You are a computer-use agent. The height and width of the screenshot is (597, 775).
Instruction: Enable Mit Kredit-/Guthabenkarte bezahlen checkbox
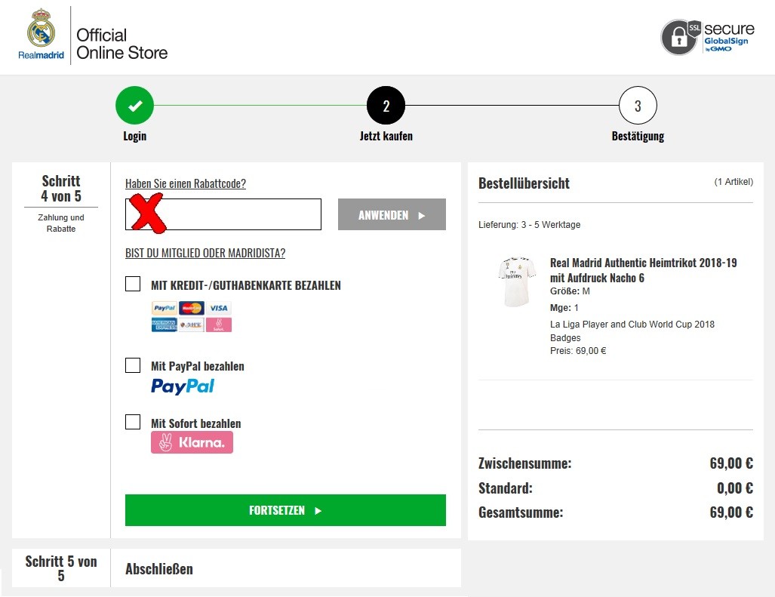[133, 284]
